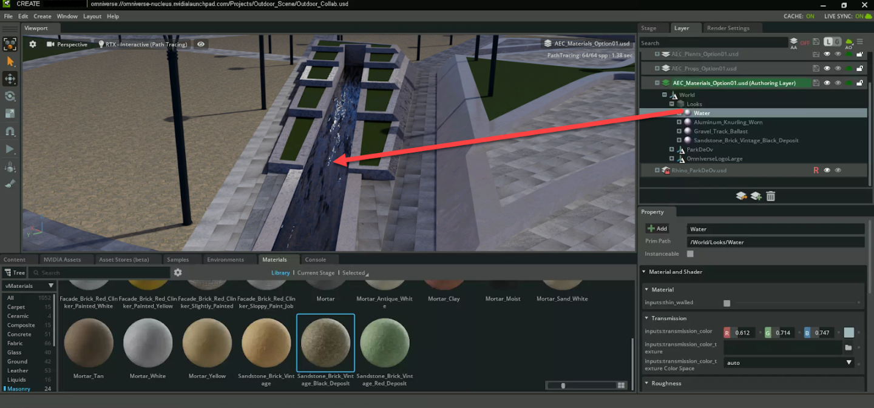Open the Window menu
The image size is (874, 408).
pyautogui.click(x=67, y=16)
